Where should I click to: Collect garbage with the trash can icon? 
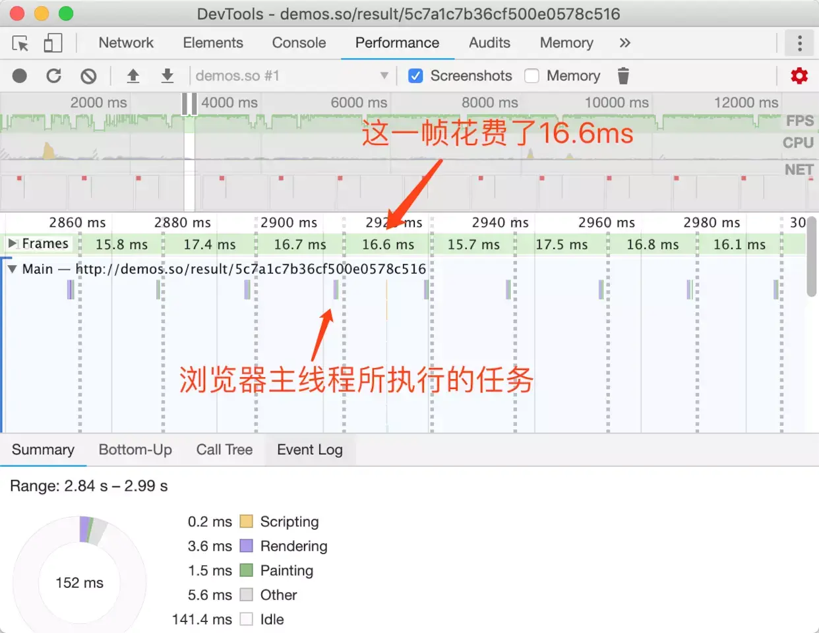[x=623, y=76]
